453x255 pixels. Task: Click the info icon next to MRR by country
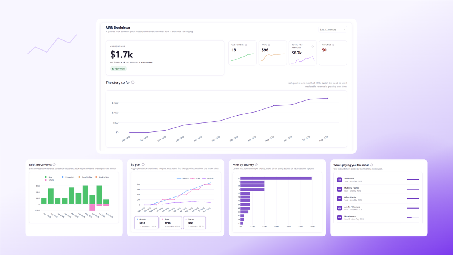point(256,165)
